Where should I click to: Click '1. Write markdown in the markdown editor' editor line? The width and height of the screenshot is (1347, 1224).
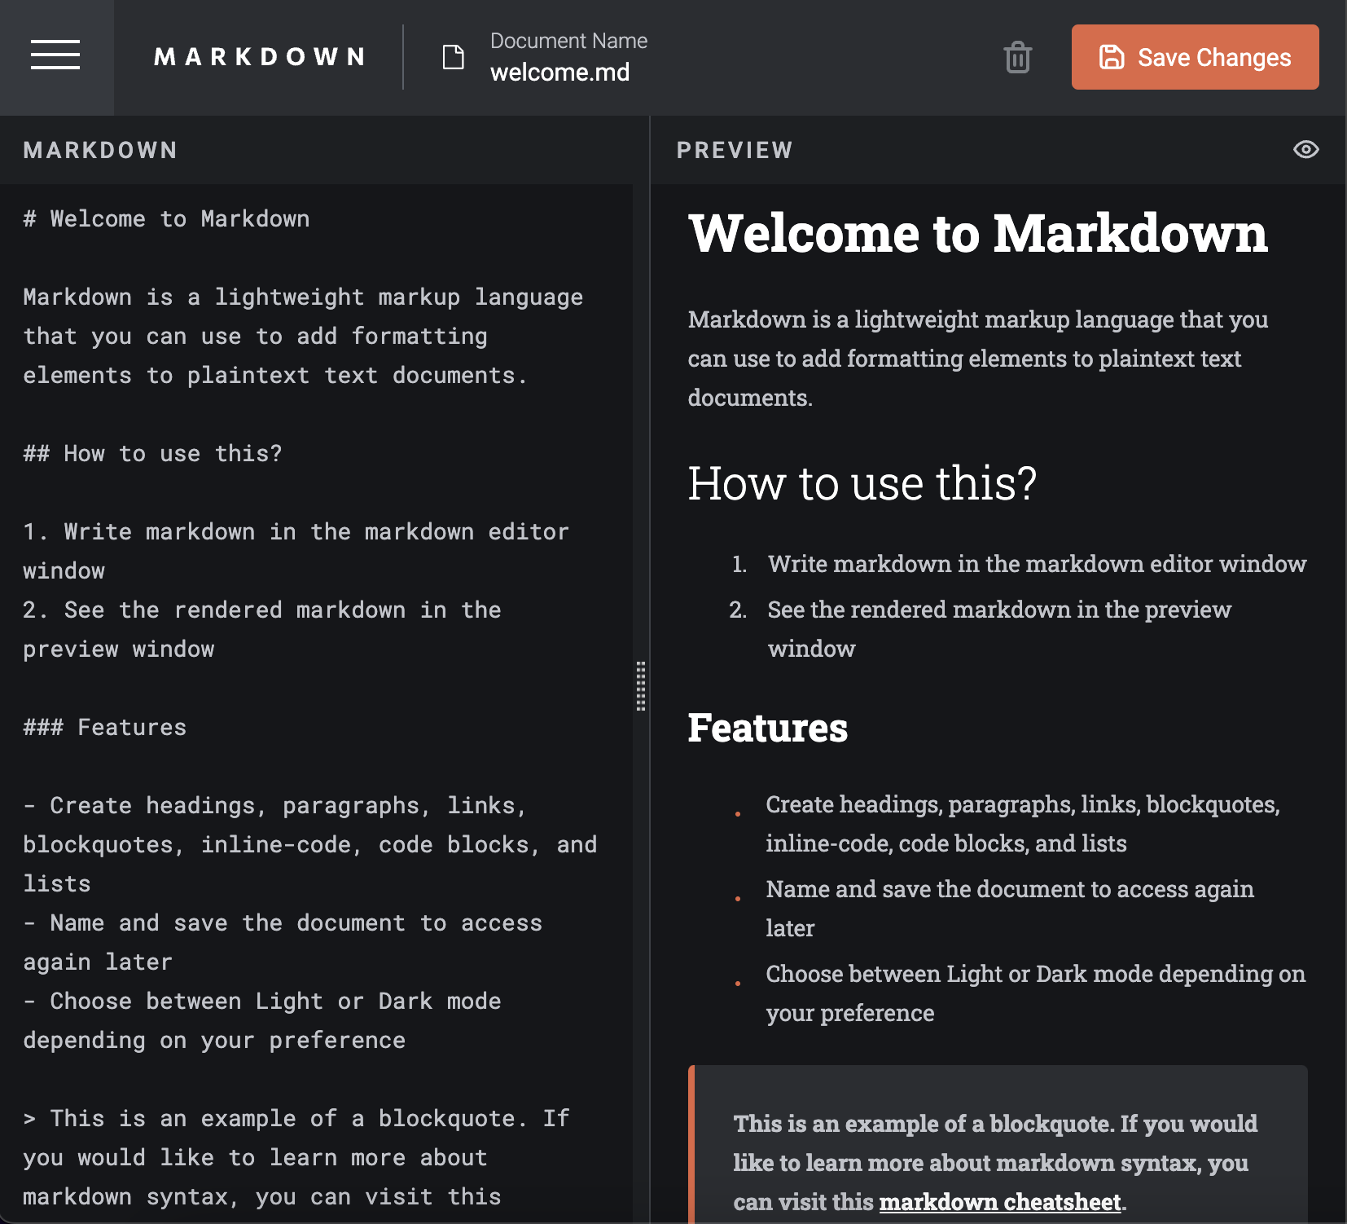click(x=296, y=551)
